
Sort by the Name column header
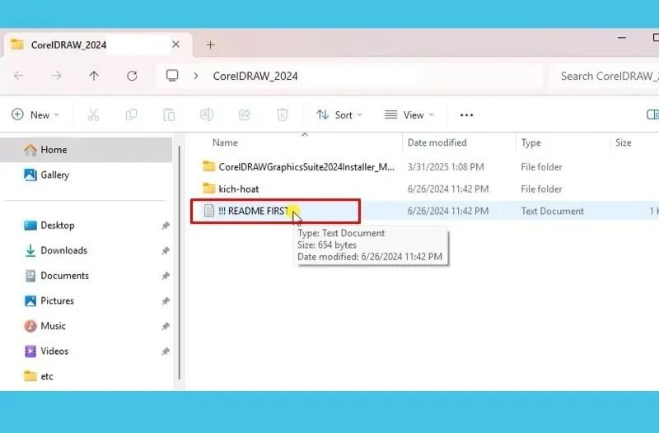(x=225, y=142)
